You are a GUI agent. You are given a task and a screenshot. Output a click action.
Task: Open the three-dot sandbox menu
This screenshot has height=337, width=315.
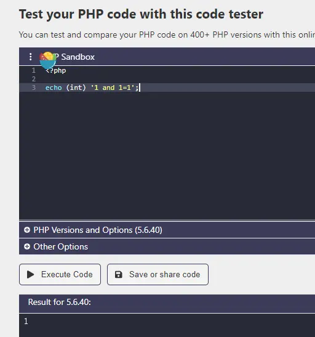click(31, 57)
